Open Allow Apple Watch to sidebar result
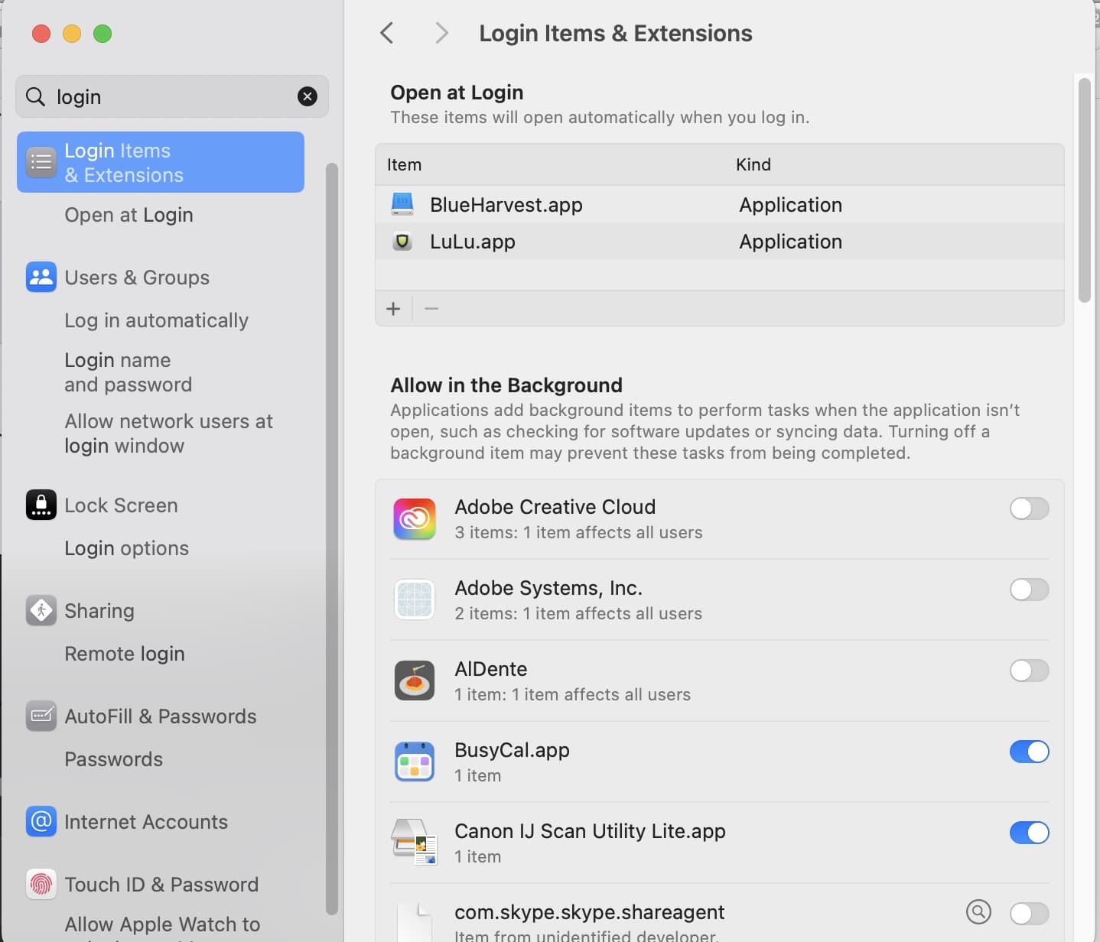Screen dimensions: 1100x942 (162, 924)
